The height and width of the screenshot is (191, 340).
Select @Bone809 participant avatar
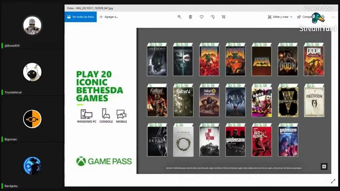click(x=32, y=25)
